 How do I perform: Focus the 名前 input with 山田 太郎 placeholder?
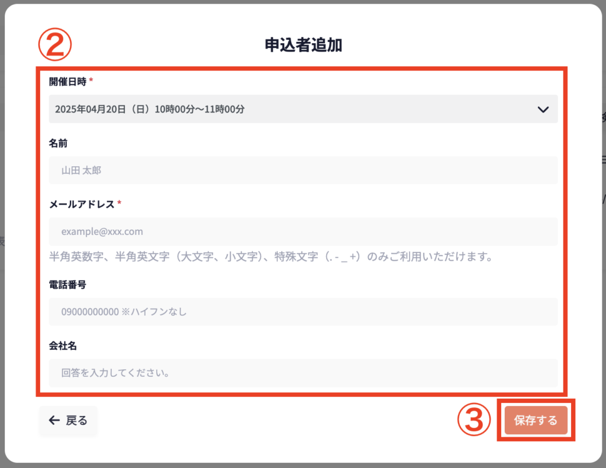(x=303, y=170)
